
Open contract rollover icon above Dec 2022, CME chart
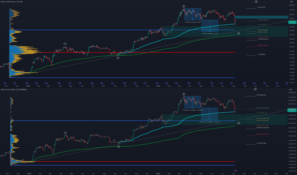15,83
